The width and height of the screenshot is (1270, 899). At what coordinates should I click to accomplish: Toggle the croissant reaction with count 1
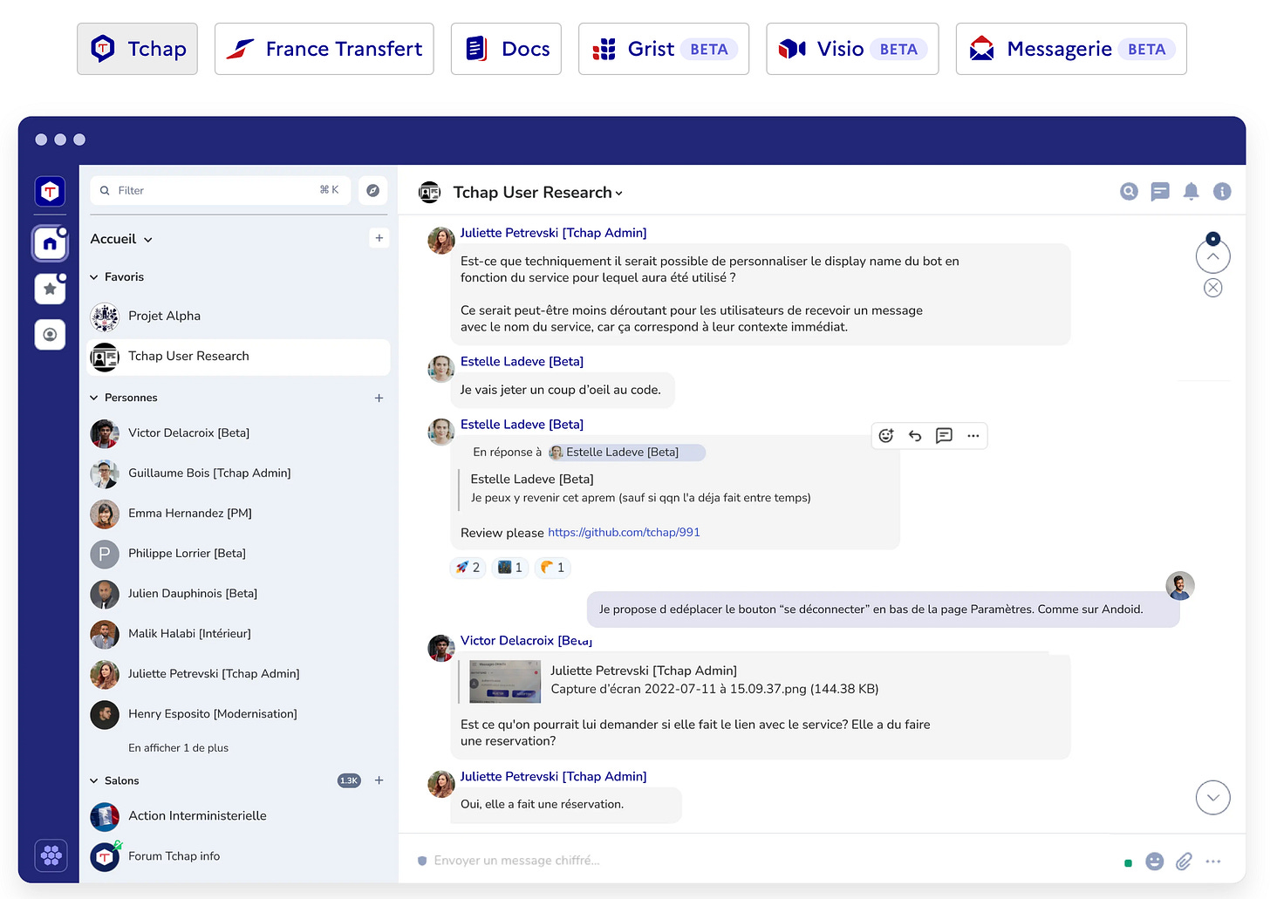(552, 568)
